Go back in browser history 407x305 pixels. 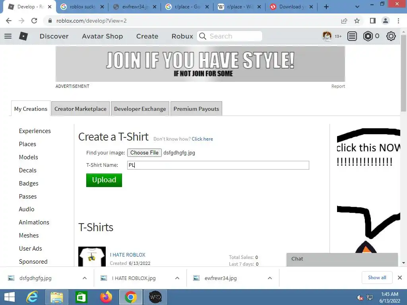(9, 21)
